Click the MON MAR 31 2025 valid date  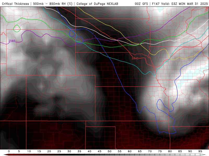pyautogui.click(x=193, y=4)
